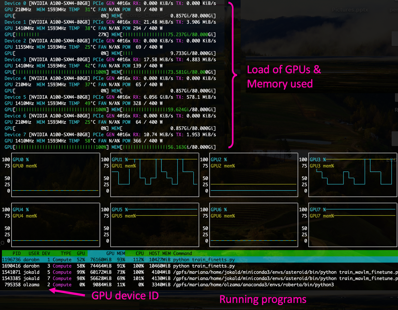Click the Device 6 label
Image resolution: width=398 pixels, height=310 pixels.
coord(15,116)
